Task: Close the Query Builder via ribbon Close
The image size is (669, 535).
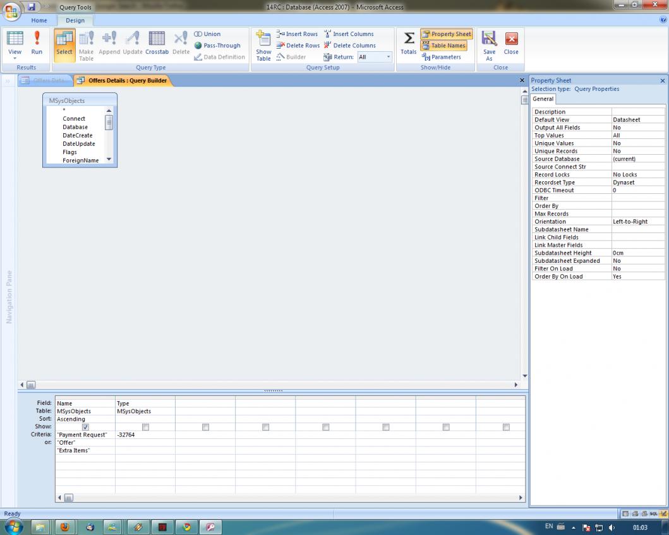Action: tap(511, 43)
